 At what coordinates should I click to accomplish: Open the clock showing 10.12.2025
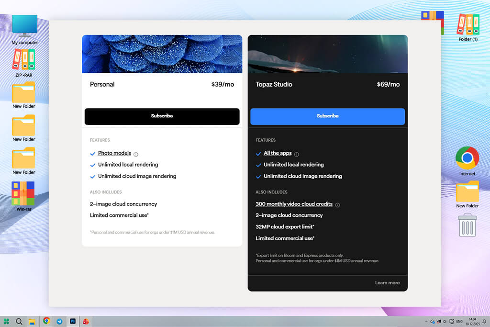coord(472,322)
